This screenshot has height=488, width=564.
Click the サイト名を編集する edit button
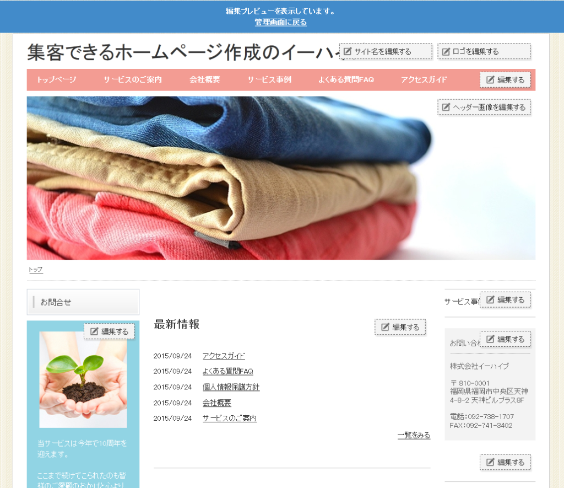point(385,51)
